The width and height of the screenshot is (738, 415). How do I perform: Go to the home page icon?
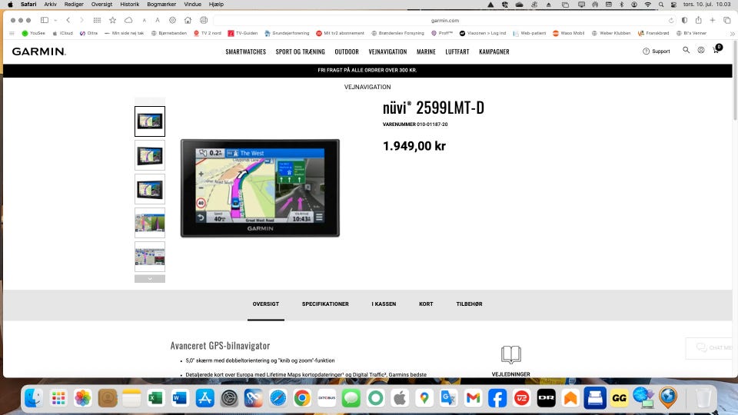[x=188, y=20]
